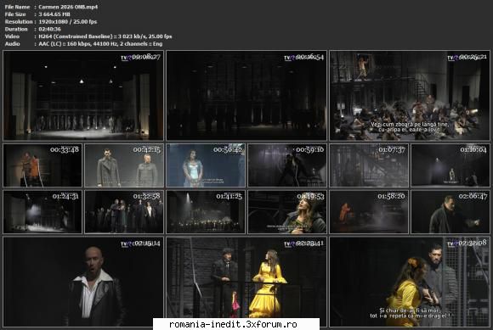Select the dark stage thumbnail at 00:16:54
The image size is (493, 330).
[246, 95]
